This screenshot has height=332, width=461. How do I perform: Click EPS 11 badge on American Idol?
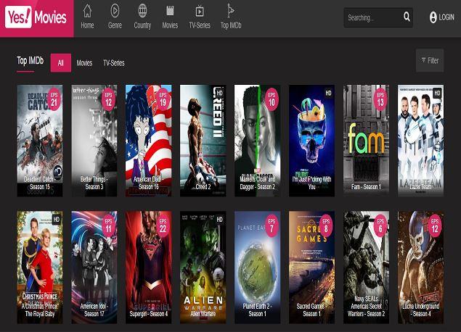point(108,225)
